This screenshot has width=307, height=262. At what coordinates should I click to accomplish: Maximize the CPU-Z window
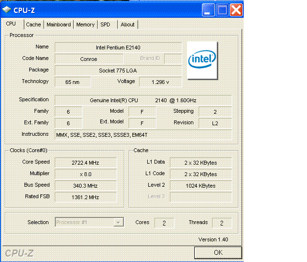click(x=222, y=10)
